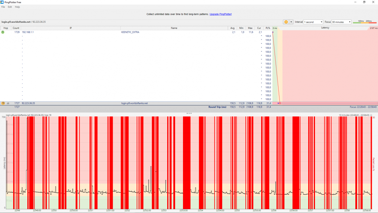Click the PL% column header
Viewport: 378px width, 213px height.
tap(268, 28)
